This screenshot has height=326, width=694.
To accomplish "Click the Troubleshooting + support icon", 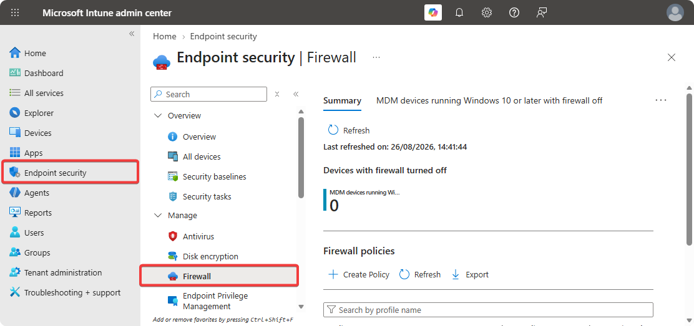I will coord(15,292).
